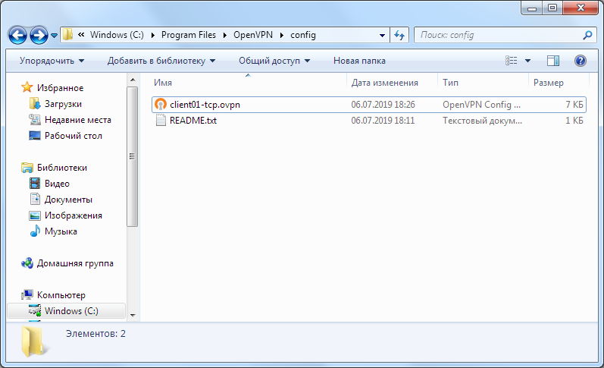Click the 'Текстовый докум...' type cell
This screenshot has height=368, width=604.
[482, 121]
